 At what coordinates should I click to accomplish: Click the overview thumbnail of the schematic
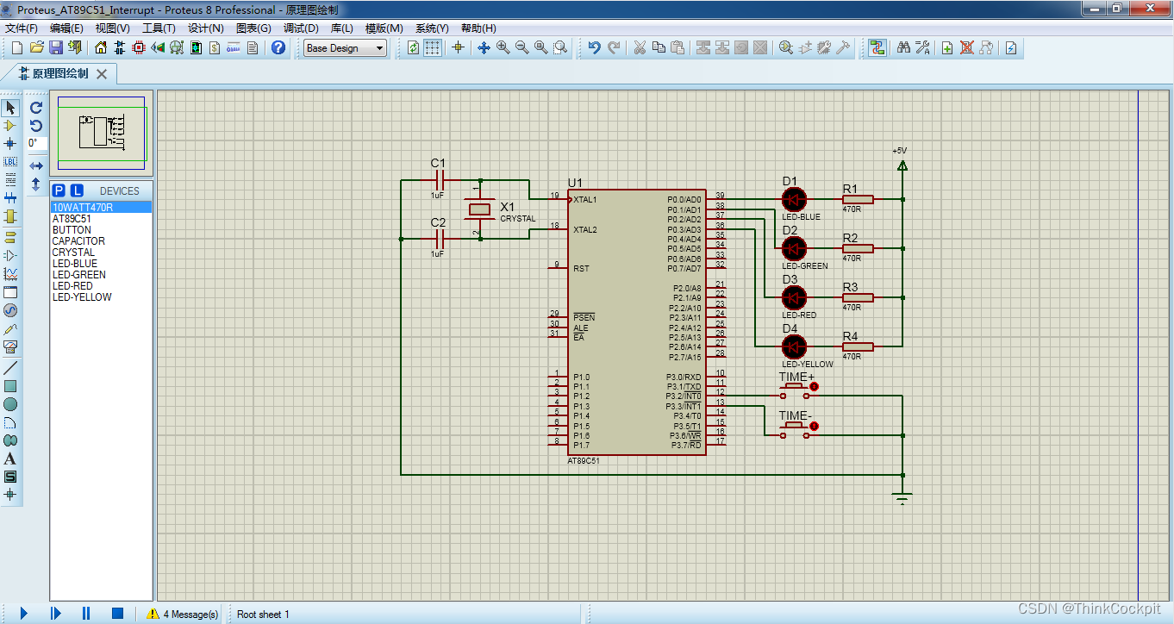click(x=102, y=133)
